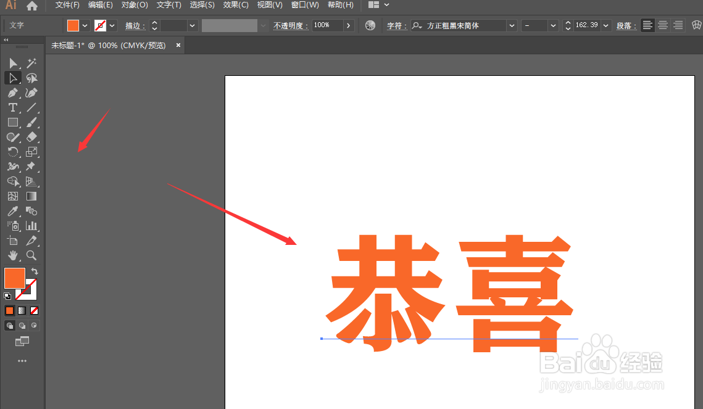Open the 文字(T) menu
This screenshot has width=703, height=409.
click(x=169, y=5)
